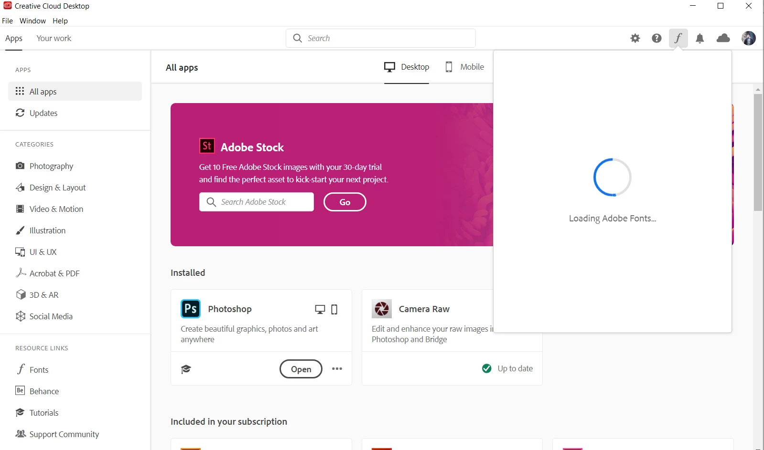Open the Design & Layout category
The height and width of the screenshot is (450, 764).
coord(75,188)
